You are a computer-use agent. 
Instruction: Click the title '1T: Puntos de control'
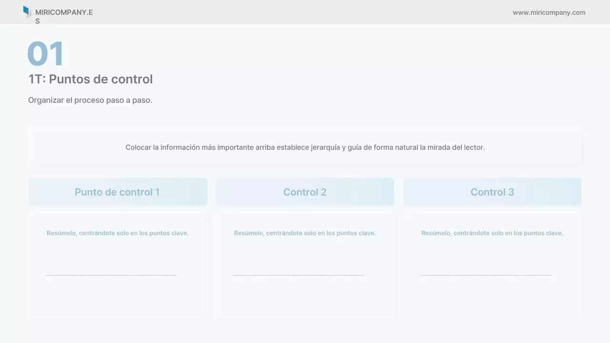(91, 79)
